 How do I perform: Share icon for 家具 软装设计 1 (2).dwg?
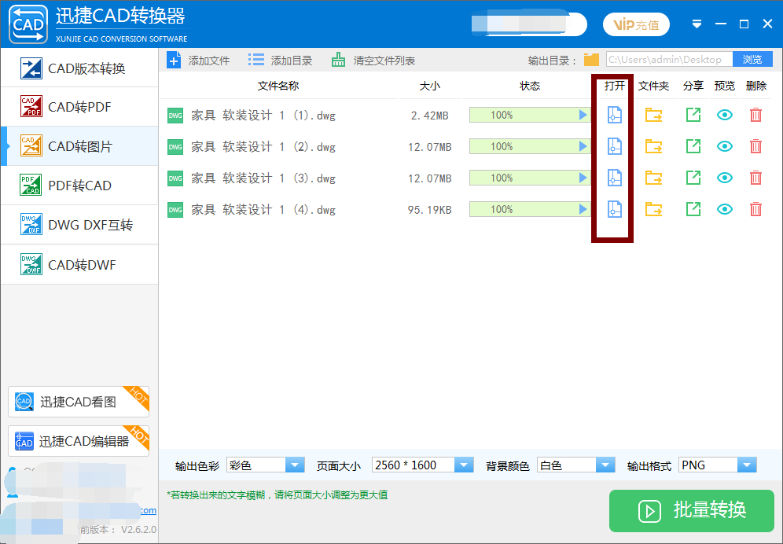click(x=693, y=146)
